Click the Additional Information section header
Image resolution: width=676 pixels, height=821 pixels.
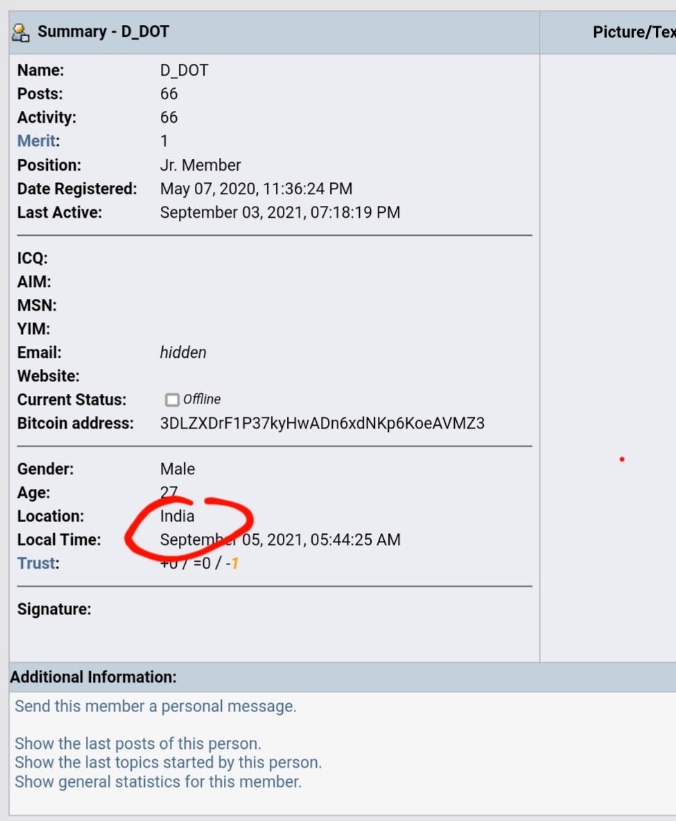click(93, 677)
